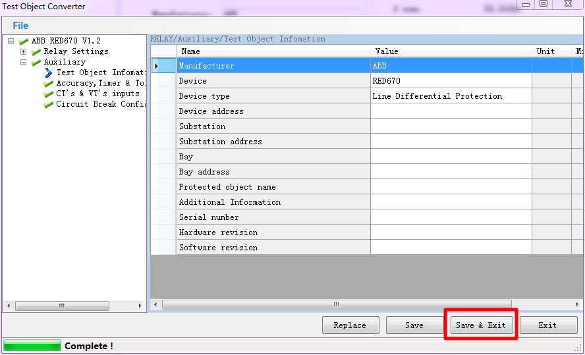
Task: Click the ABB value cell
Action: tap(451, 66)
